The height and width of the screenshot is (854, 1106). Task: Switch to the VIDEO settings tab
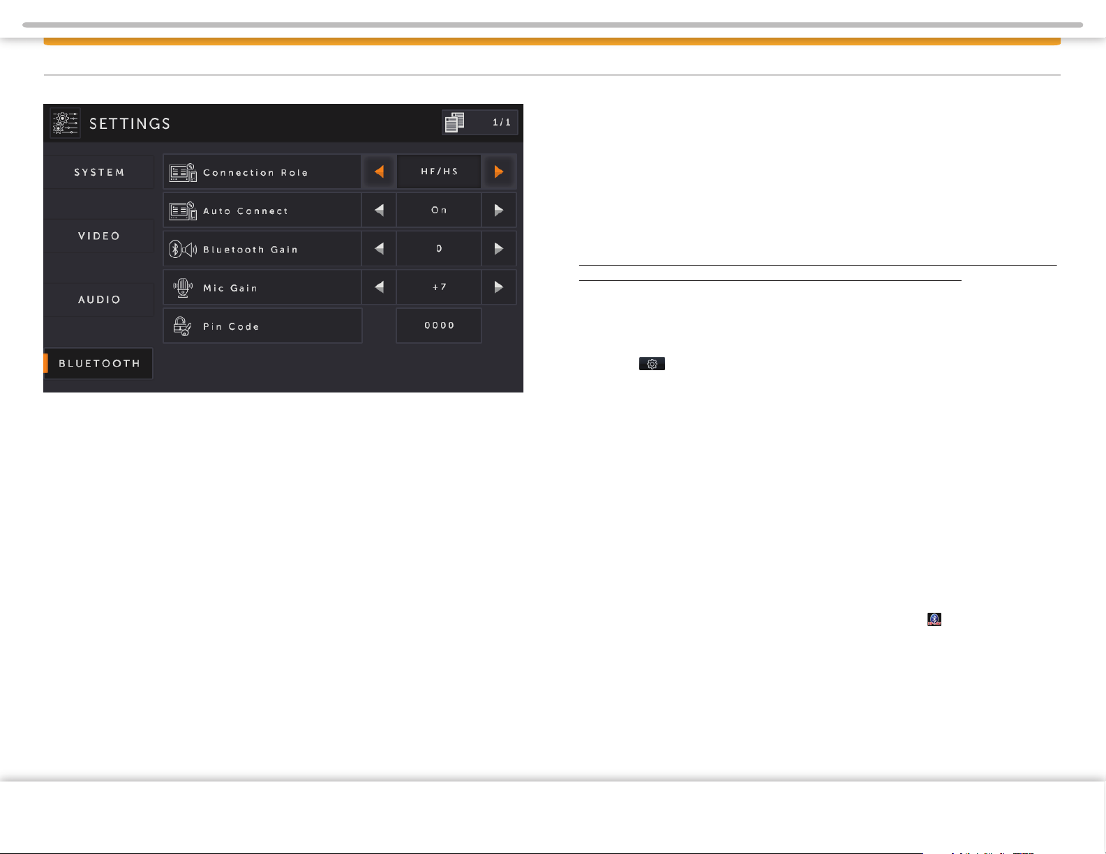click(x=99, y=236)
